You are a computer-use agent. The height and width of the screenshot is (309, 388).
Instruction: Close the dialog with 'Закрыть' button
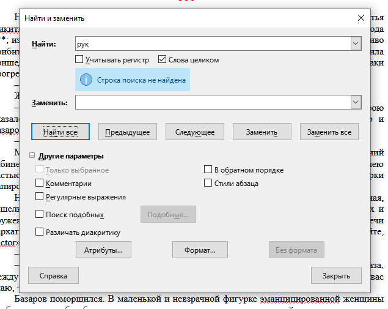pos(335,276)
